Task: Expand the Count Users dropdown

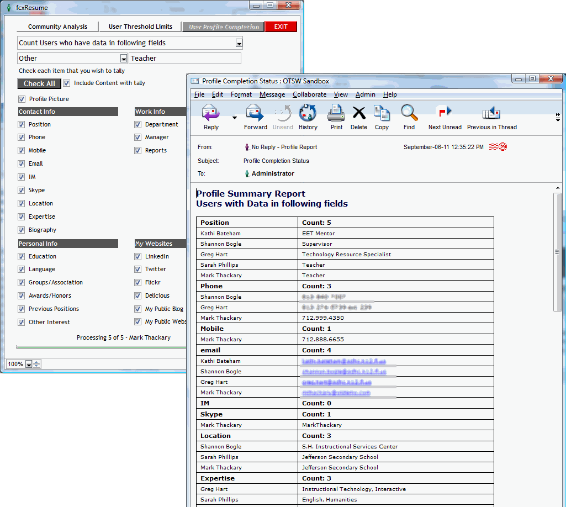Action: coord(239,43)
